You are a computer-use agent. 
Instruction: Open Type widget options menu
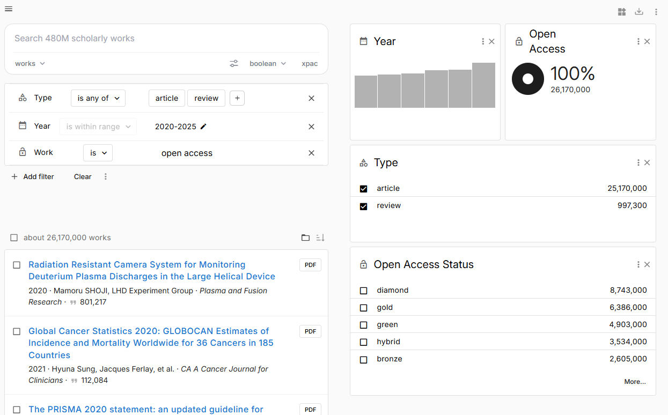638,162
